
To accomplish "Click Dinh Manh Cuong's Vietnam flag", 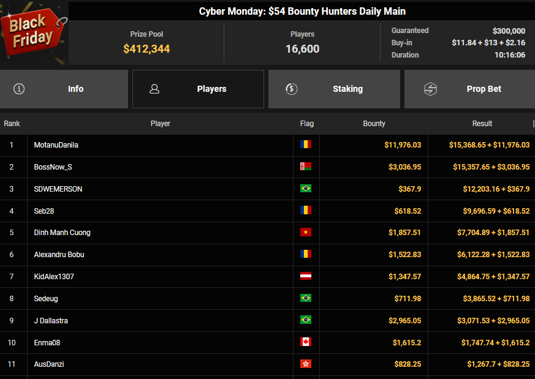I will pyautogui.click(x=305, y=233).
